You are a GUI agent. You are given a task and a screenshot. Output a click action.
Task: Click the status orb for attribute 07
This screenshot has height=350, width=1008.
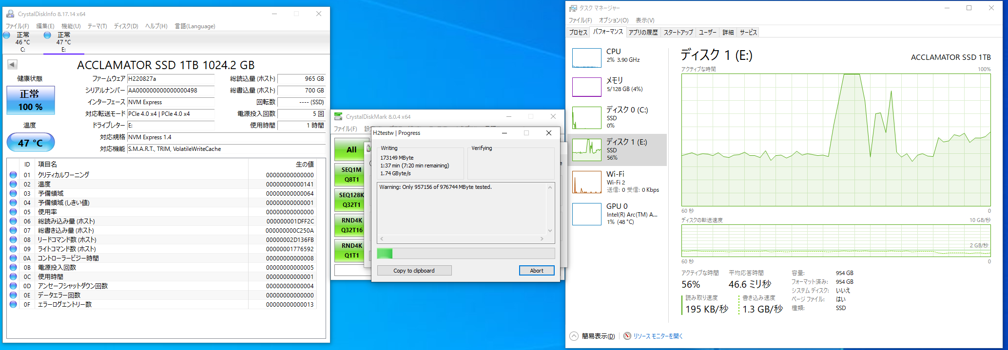(x=13, y=230)
